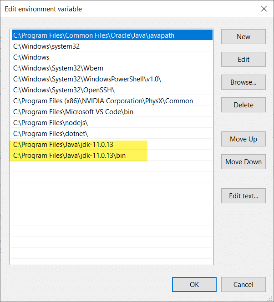The image size is (274, 302).
Task: Select the Oracle Java javapath entry
Action: [112, 35]
